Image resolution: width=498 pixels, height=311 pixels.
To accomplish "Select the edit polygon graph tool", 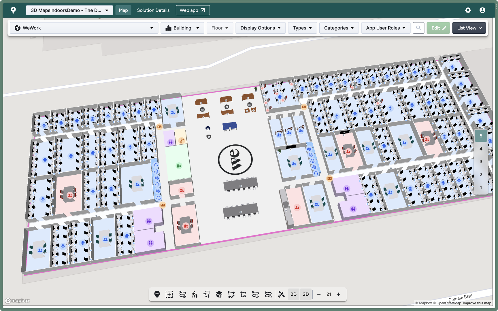I will point(231,294).
